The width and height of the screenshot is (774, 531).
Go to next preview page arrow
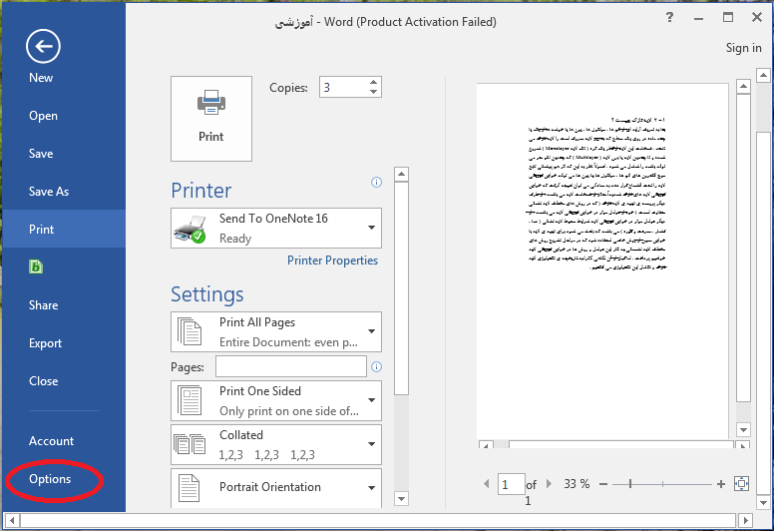click(x=549, y=483)
